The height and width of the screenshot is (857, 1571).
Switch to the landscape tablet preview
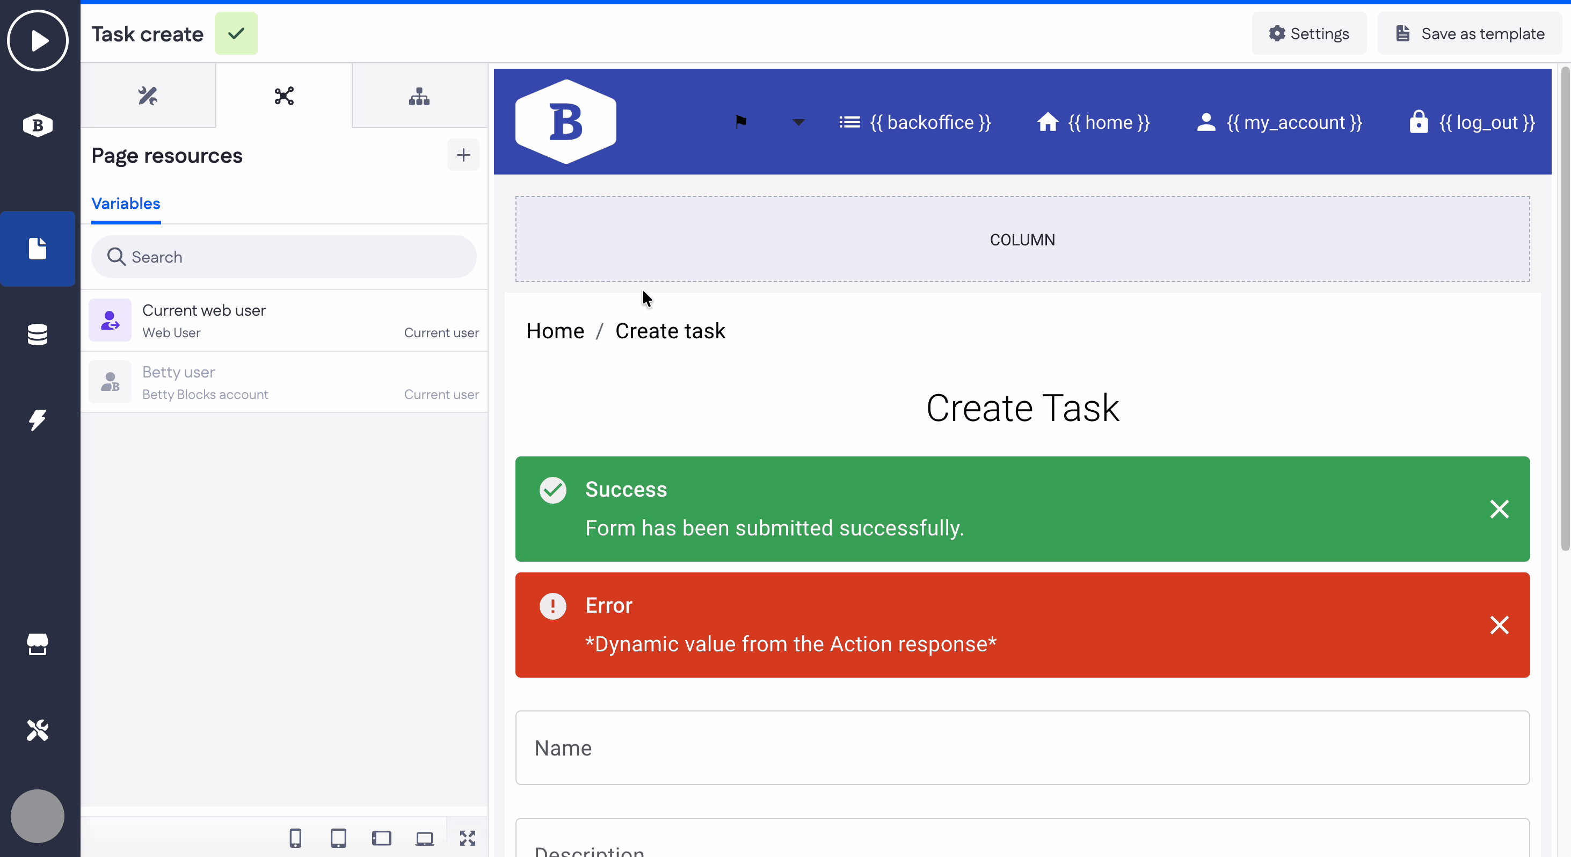[382, 838]
